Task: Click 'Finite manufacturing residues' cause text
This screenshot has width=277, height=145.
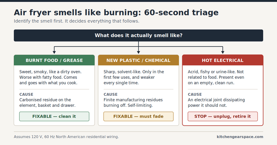Action: pos(133,103)
